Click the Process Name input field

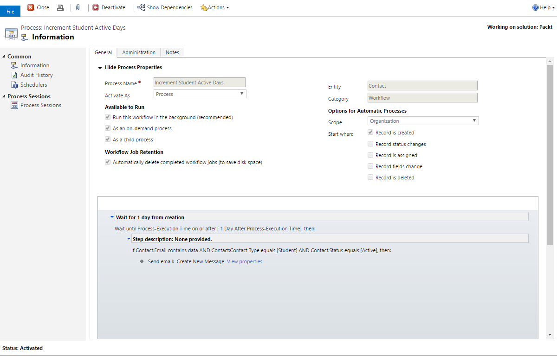point(200,83)
